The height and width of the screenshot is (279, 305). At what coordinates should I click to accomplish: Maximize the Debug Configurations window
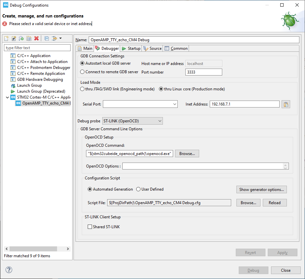point(282,5)
